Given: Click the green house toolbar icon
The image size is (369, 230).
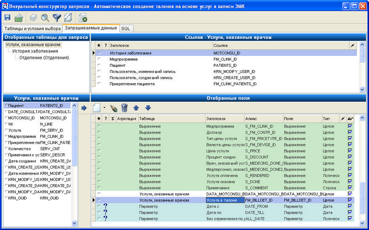Looking at the screenshot, I should point(19,18).
